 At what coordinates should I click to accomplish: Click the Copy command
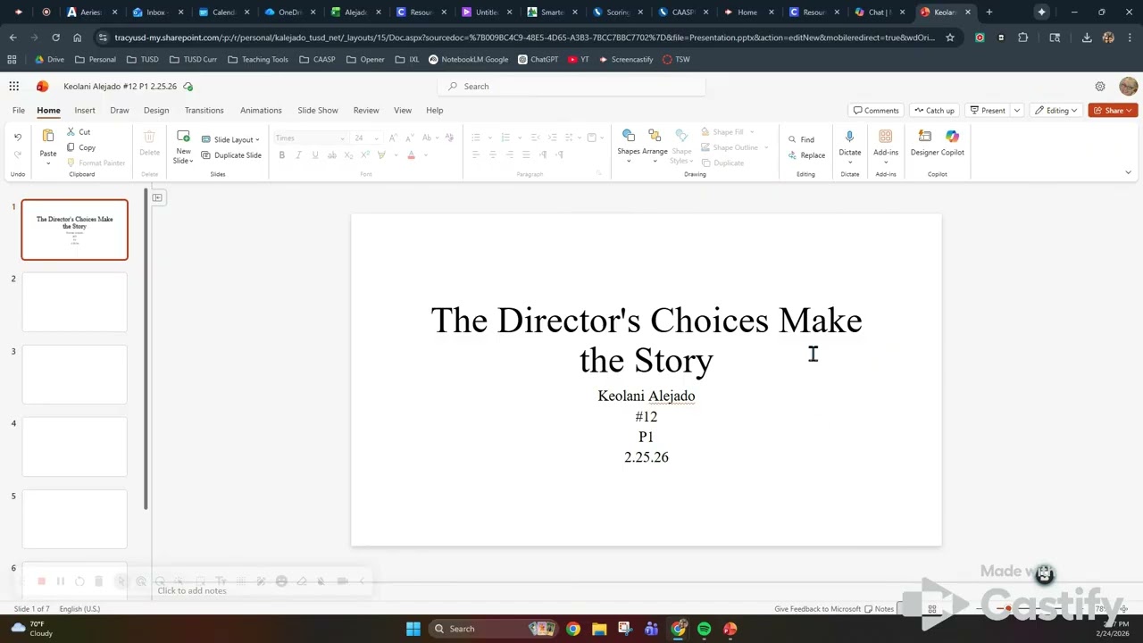tap(81, 147)
